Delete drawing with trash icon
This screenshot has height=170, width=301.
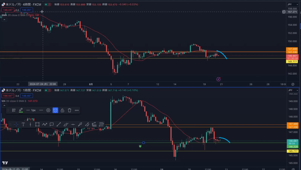coord(69,110)
